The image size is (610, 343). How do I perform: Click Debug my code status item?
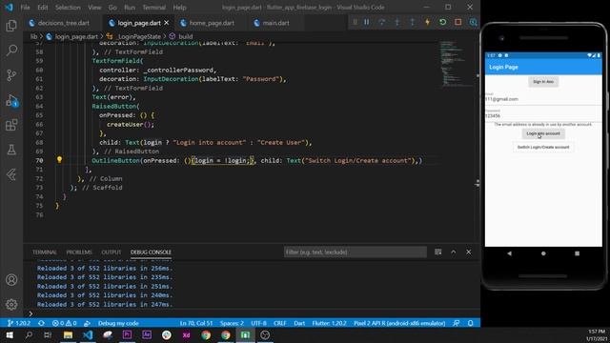point(118,323)
